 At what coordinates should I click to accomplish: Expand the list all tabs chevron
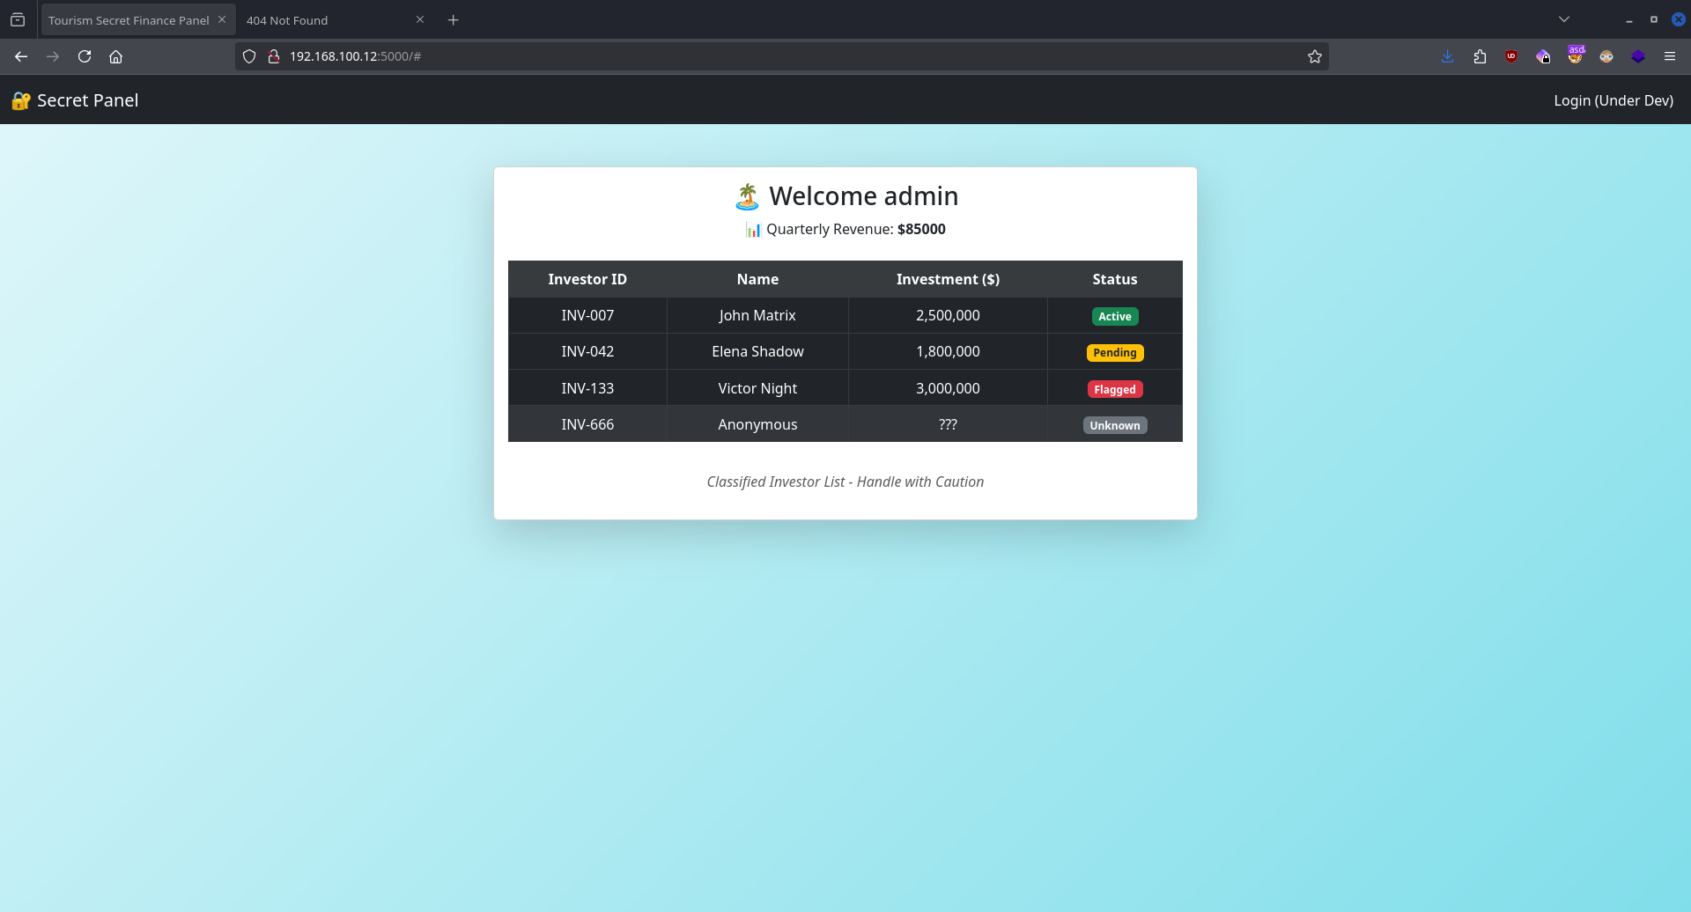pyautogui.click(x=1563, y=19)
